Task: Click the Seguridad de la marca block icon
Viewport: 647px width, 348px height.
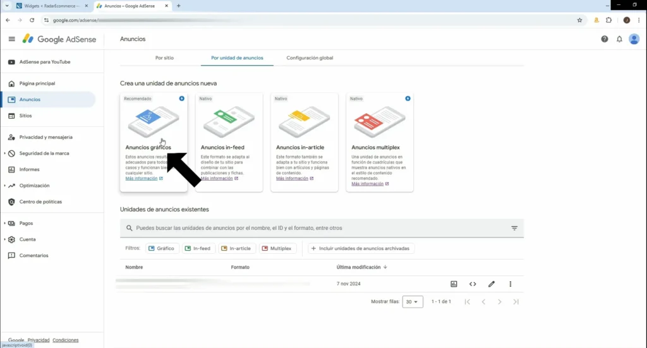Action: tap(11, 153)
